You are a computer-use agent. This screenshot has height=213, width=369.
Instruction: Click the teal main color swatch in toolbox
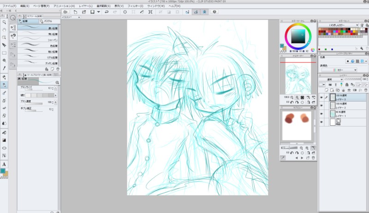(x=3, y=171)
